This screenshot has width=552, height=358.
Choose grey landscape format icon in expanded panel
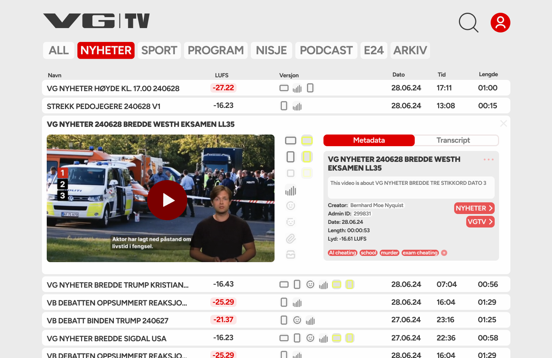pos(291,140)
